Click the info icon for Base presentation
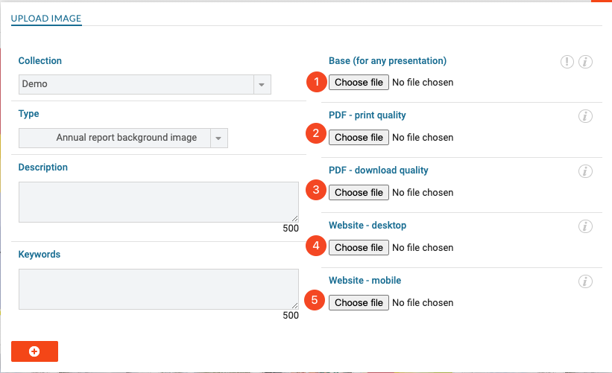 585,62
